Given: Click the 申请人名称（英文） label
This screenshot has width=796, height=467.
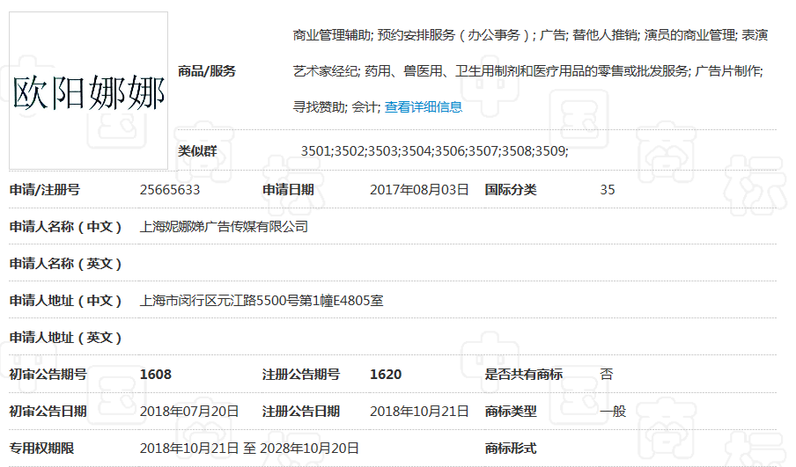Looking at the screenshot, I should [x=65, y=264].
